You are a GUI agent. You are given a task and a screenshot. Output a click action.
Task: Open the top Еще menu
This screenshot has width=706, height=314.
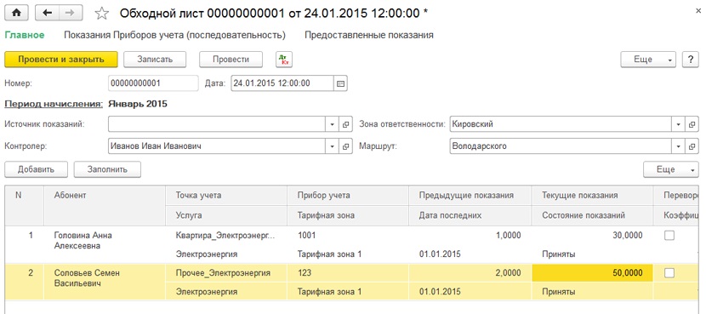648,60
